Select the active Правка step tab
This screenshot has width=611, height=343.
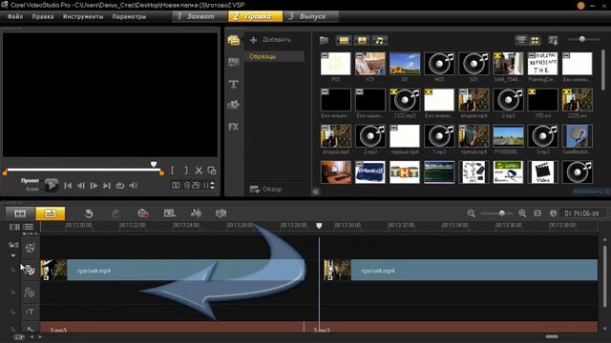point(256,16)
